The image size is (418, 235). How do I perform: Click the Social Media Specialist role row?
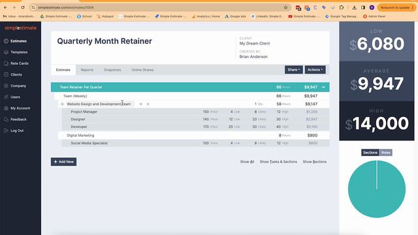coord(195,143)
